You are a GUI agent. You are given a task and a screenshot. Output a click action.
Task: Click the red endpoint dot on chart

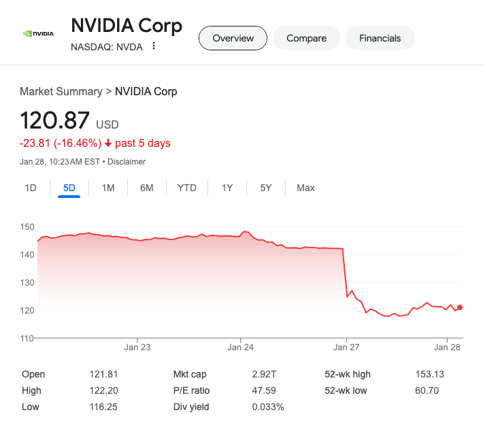[460, 307]
